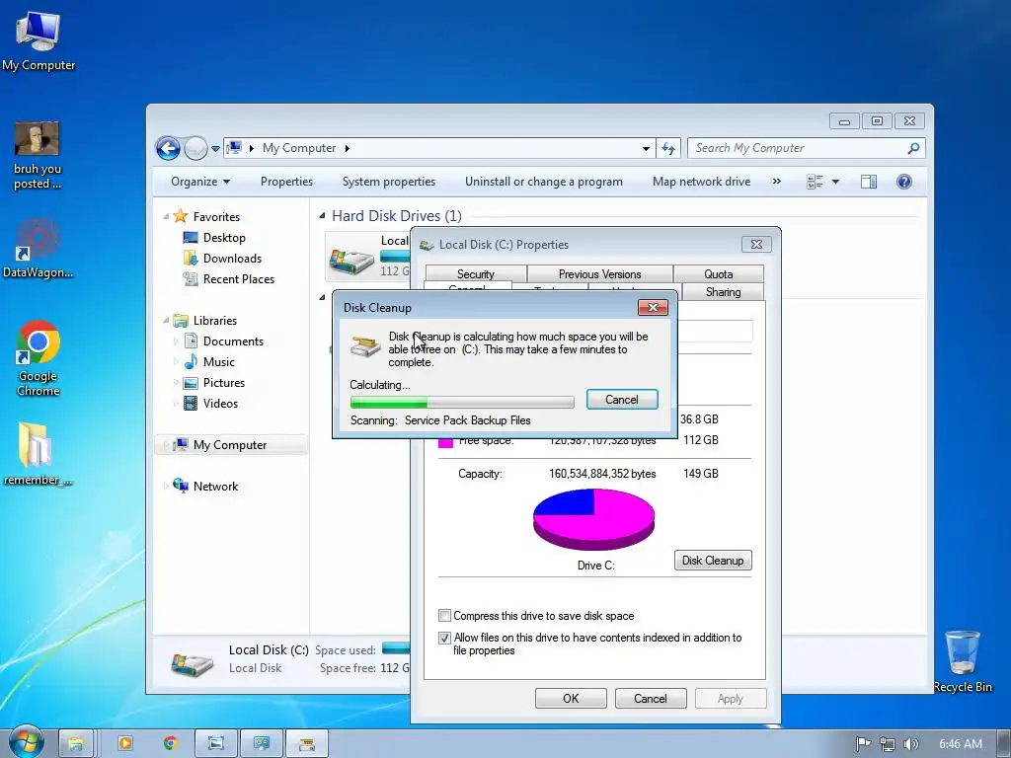Collapse the Hard Disk Drives group

point(322,215)
